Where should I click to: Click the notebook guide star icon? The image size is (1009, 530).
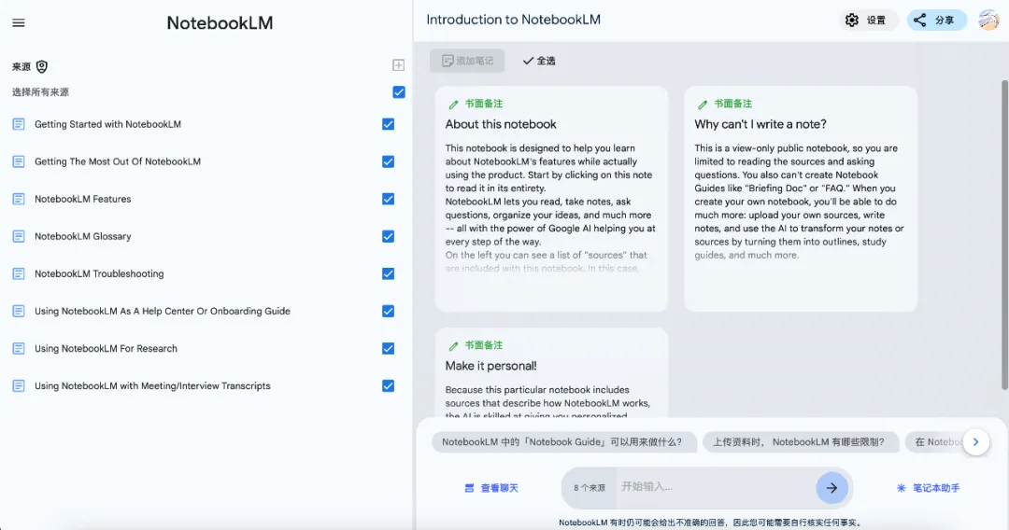coord(901,488)
